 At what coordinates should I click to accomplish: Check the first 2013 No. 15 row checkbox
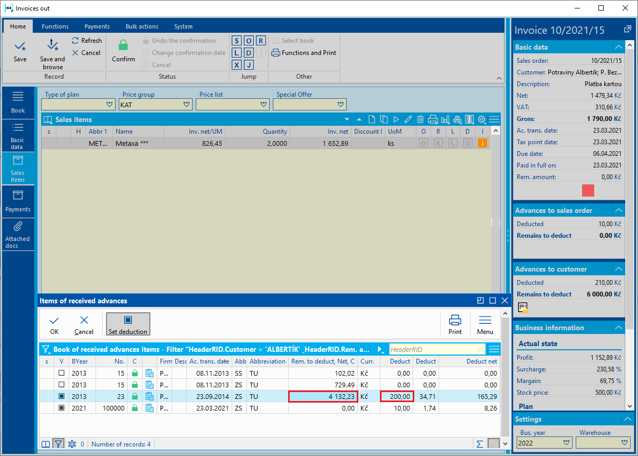pyautogui.click(x=61, y=373)
